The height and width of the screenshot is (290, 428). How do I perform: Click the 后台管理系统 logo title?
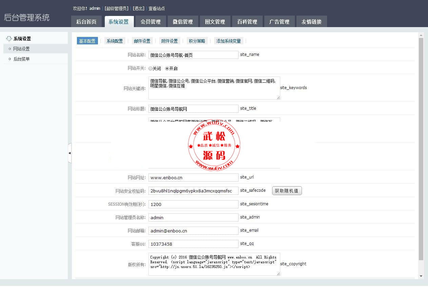(27, 18)
